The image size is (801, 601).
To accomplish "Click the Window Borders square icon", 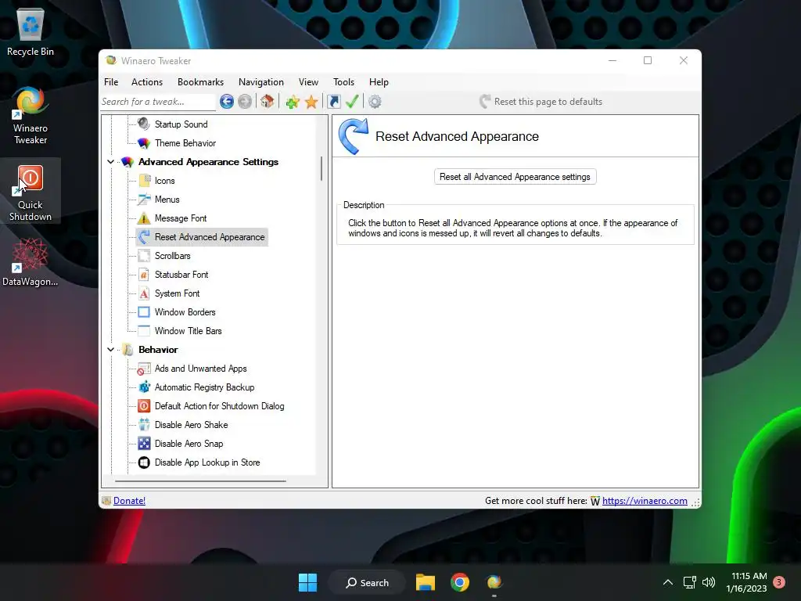I will [144, 312].
